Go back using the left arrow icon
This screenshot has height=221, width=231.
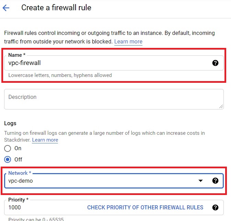pos(6,8)
